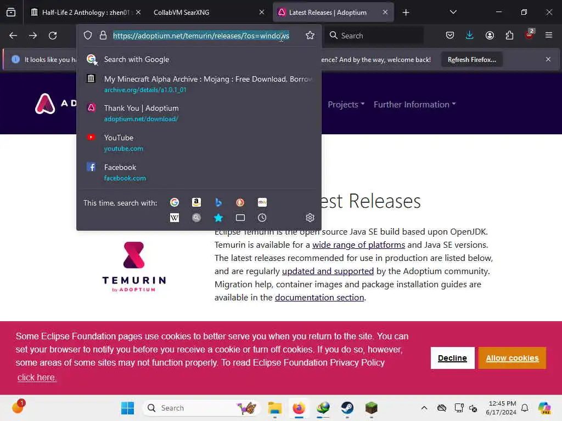Viewport: 562px width, 421px height.
Task: Open the Firefox hamburger menu
Action: tap(549, 36)
